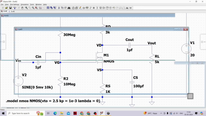The image size is (206, 116).
Task: Open the Plot Settings menu
Action: point(15,5)
